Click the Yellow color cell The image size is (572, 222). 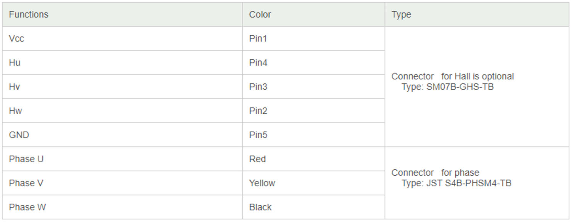[x=314, y=183]
